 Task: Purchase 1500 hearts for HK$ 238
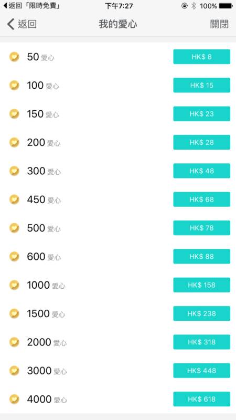tap(202, 313)
